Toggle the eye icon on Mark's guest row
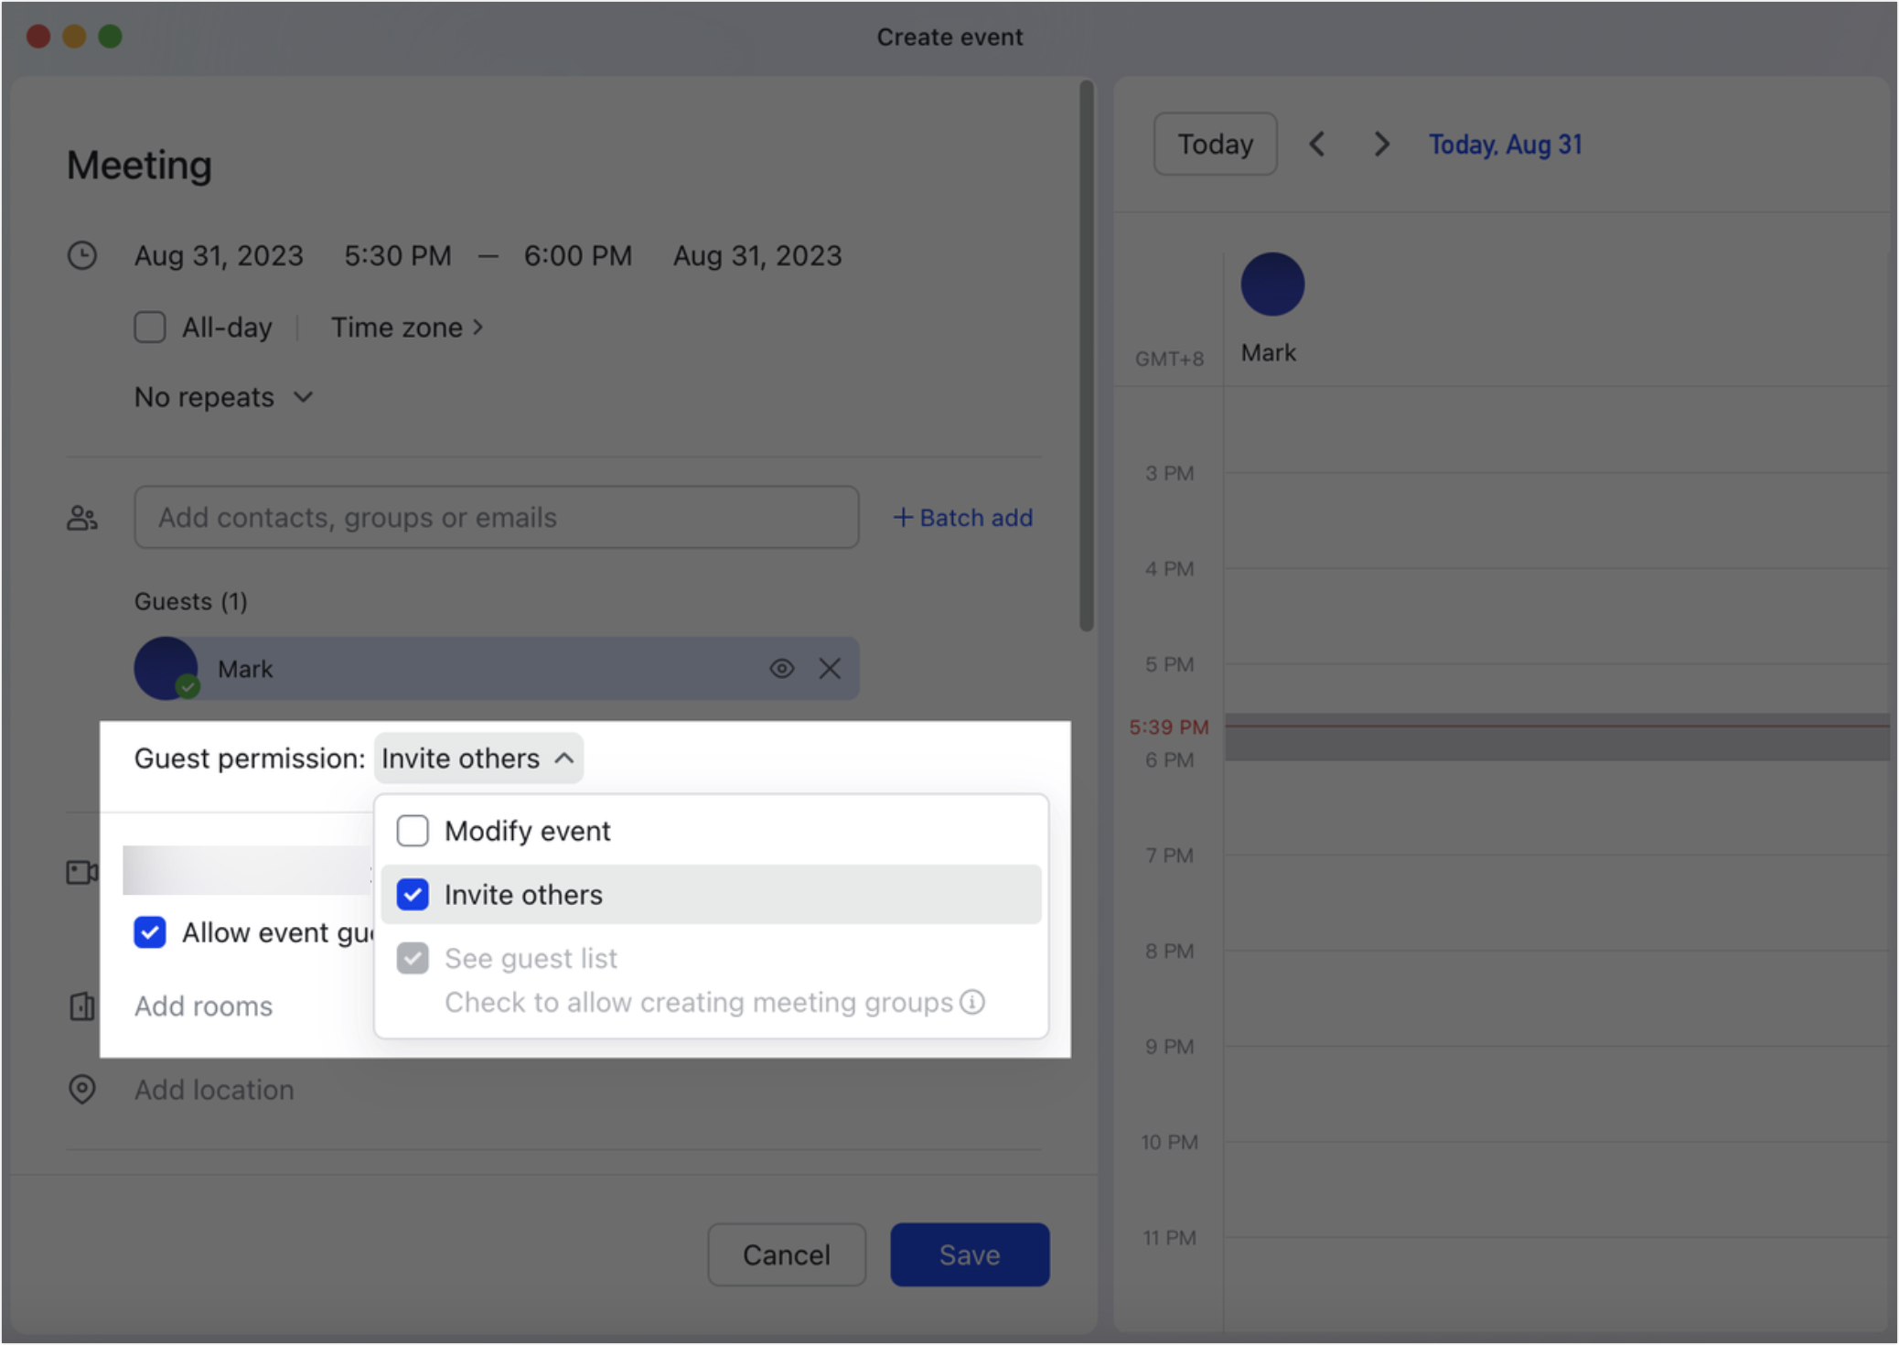1899x1345 pixels. pyautogui.click(x=781, y=669)
